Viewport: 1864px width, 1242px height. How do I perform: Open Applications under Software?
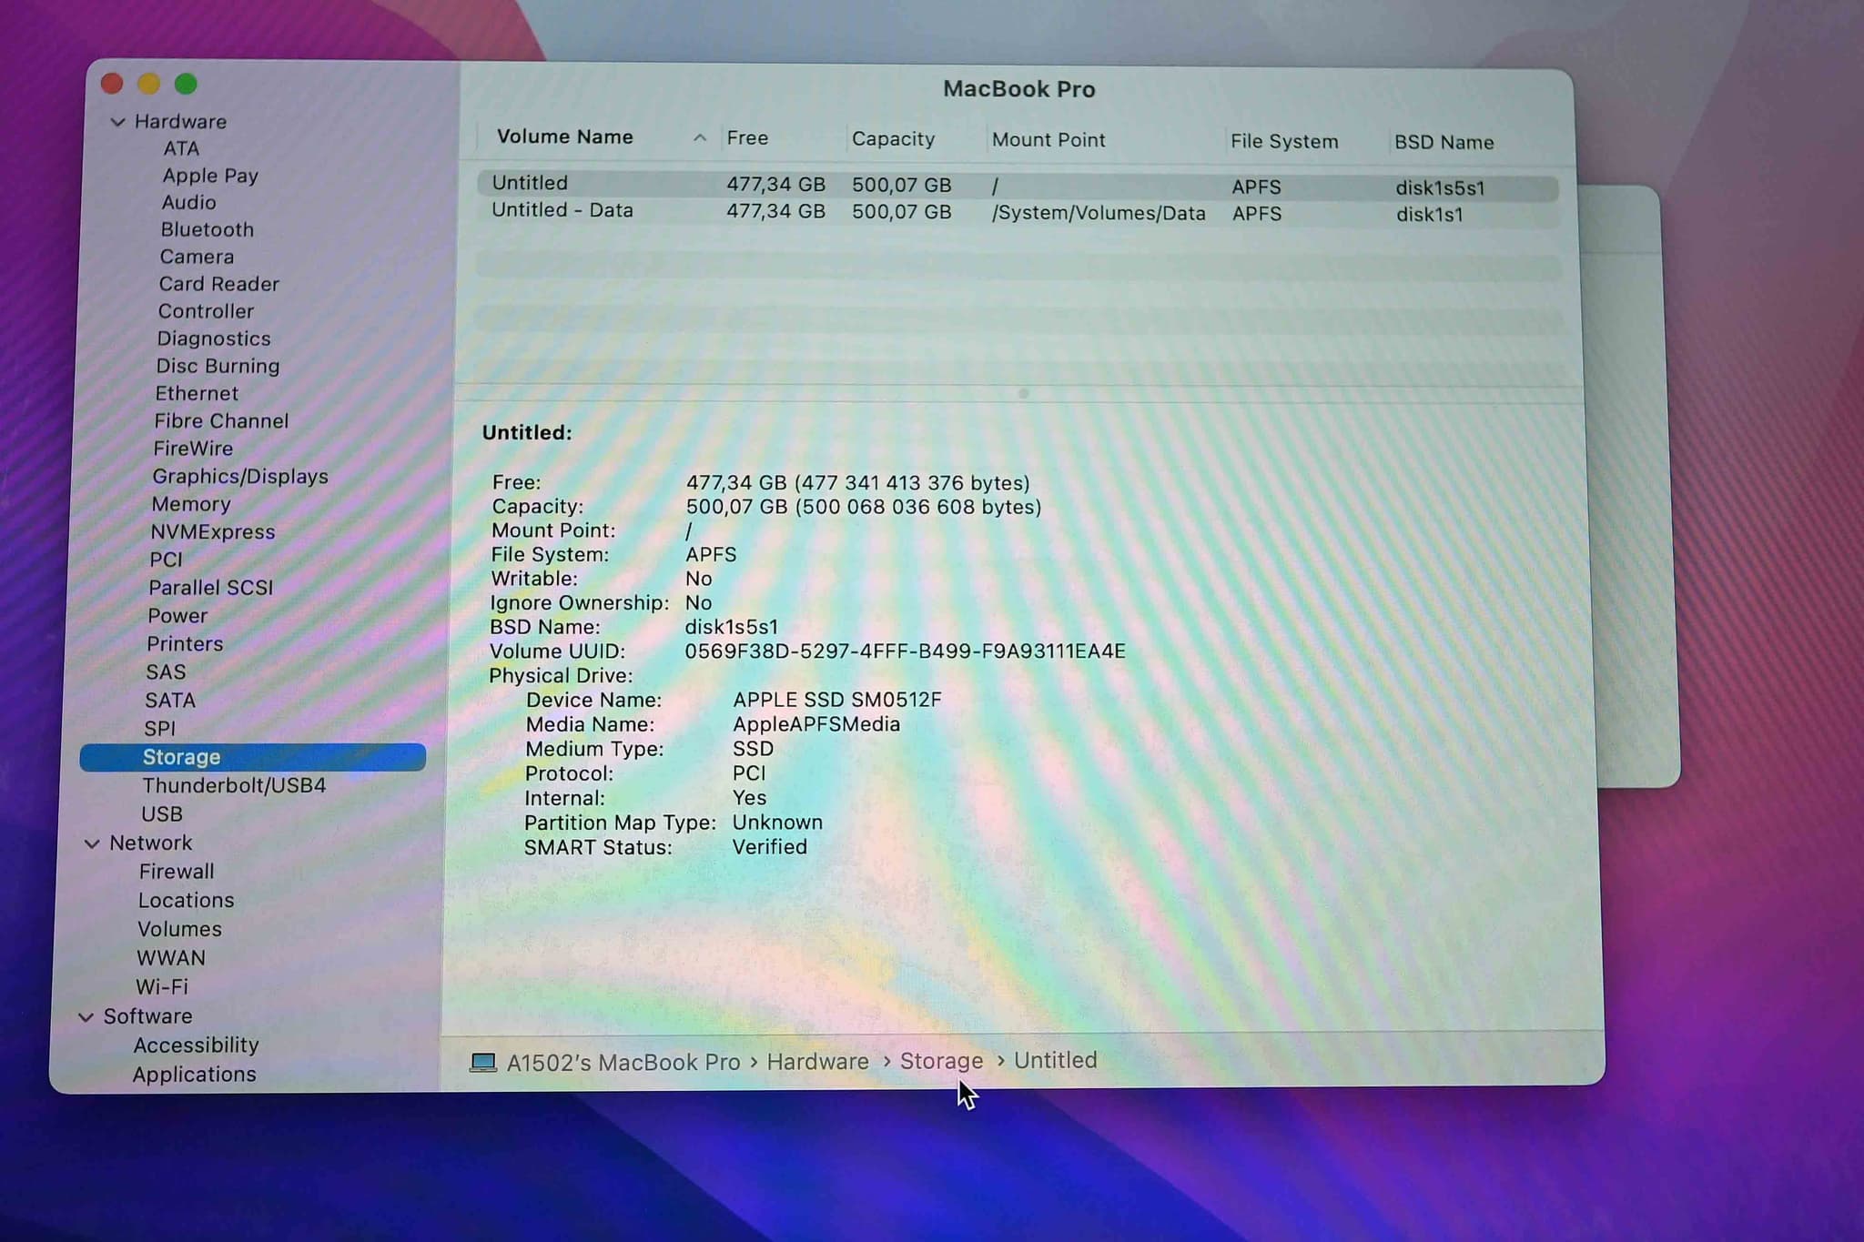pyautogui.click(x=194, y=1075)
